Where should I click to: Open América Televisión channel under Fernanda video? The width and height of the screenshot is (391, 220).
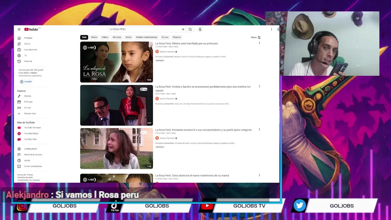pyautogui.click(x=167, y=138)
